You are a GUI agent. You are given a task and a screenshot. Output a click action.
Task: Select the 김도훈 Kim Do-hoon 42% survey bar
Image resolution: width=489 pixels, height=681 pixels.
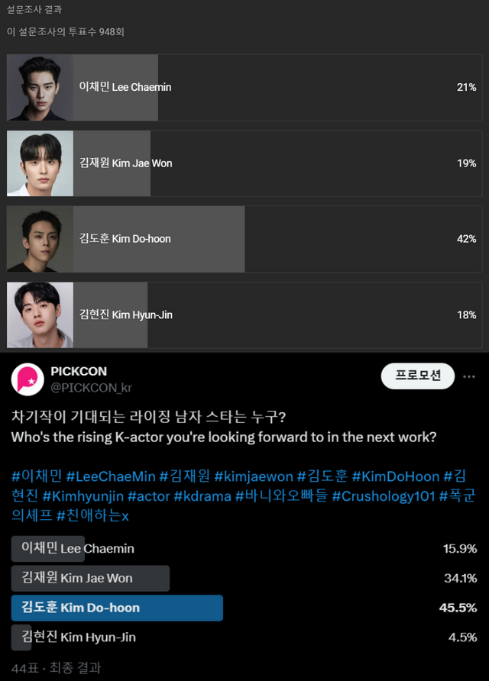(x=244, y=239)
